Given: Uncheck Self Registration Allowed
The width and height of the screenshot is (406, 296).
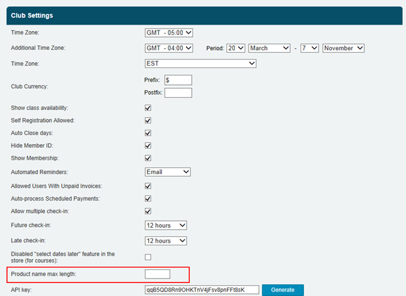Looking at the screenshot, I should 148,121.
